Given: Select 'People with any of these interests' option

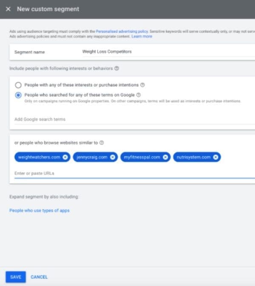Looking at the screenshot, I should point(18,85).
